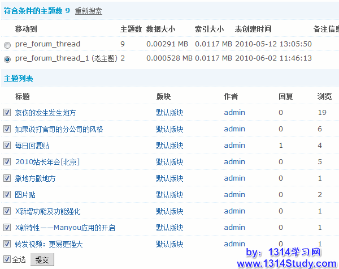
Task: Click 默认版块 link in 图片贴 row
Action: [x=169, y=195]
